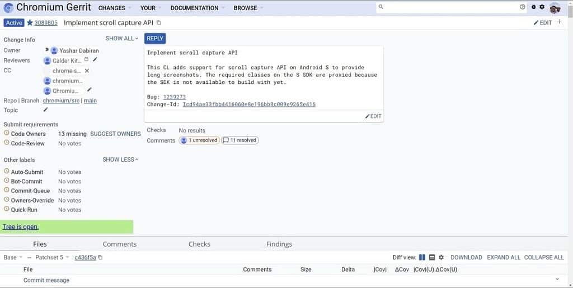
Task: Click EDIT at top right of change
Action: 543,22
